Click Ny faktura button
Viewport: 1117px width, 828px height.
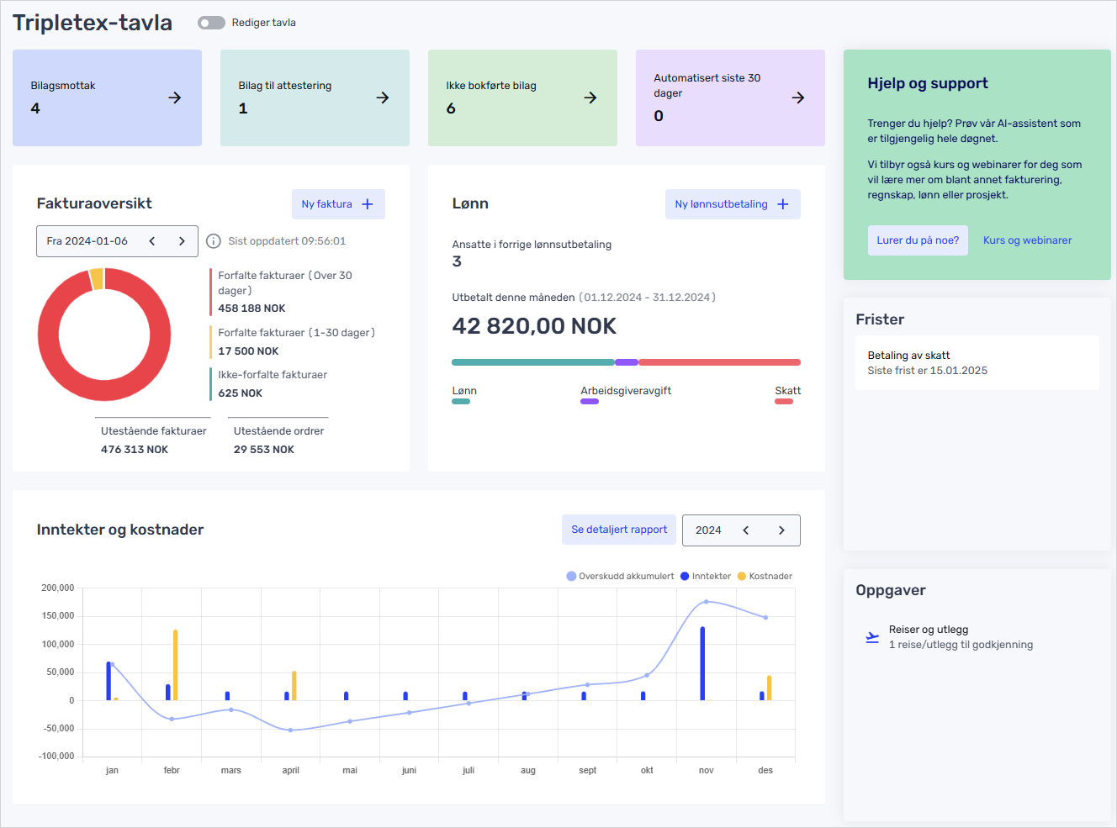tap(338, 204)
